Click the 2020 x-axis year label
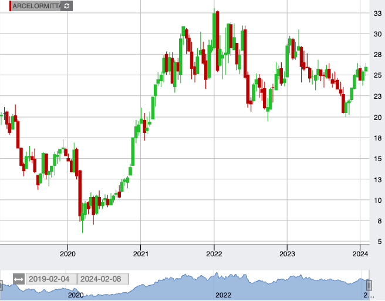Viewport: 385px width, 301px height. (x=67, y=254)
